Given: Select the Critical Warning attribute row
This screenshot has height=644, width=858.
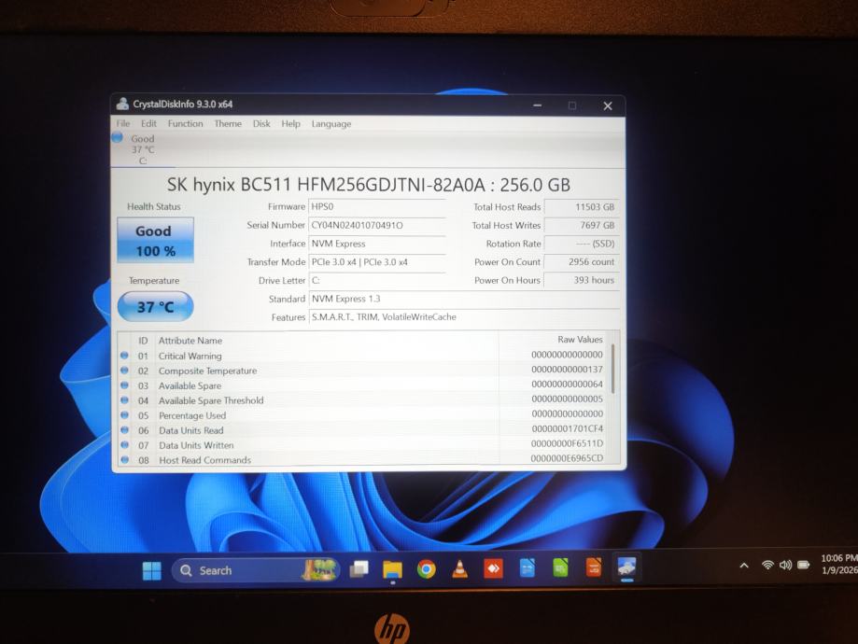Looking at the screenshot, I should (363, 356).
